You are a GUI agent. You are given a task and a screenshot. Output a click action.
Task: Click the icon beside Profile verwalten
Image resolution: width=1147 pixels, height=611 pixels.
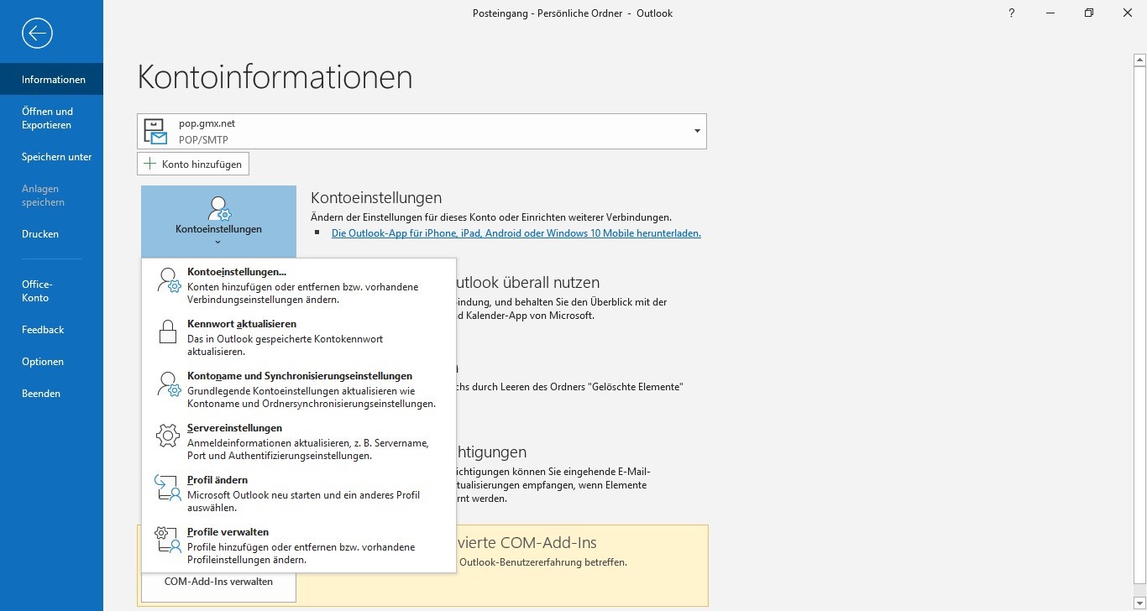click(168, 540)
